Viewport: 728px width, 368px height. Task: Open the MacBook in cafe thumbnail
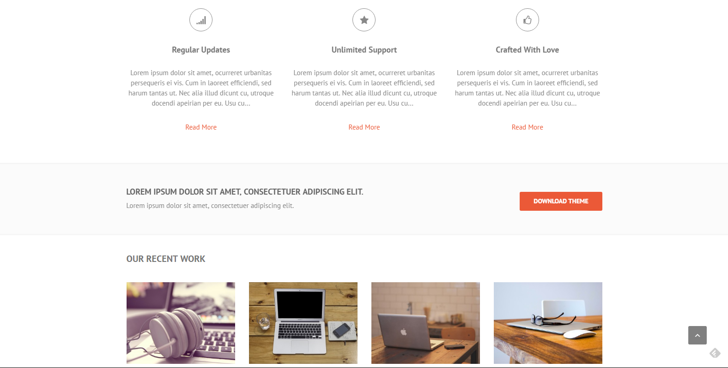pyautogui.click(x=425, y=323)
